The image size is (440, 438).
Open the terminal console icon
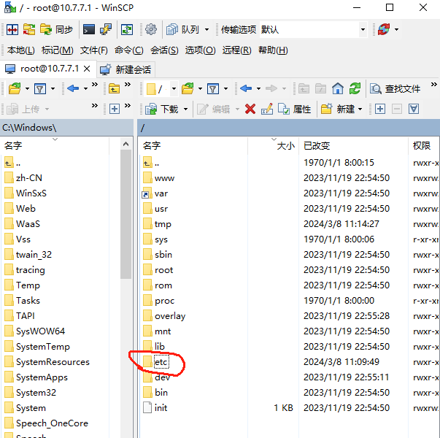89,30
